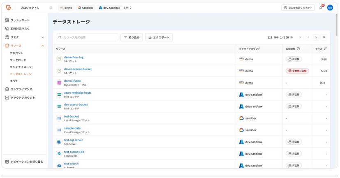Go to the next page arrow

pos(316,37)
